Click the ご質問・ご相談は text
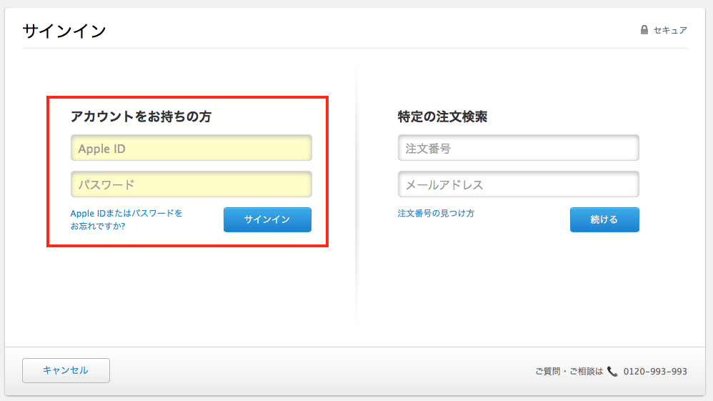Screen dimensions: 713x401 click(569, 372)
